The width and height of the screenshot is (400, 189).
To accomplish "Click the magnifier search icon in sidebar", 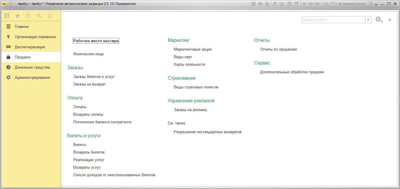I will [x=39, y=16].
